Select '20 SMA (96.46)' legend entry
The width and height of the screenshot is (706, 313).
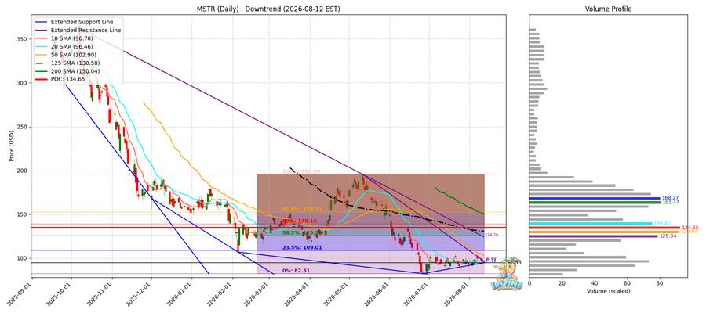(72, 46)
